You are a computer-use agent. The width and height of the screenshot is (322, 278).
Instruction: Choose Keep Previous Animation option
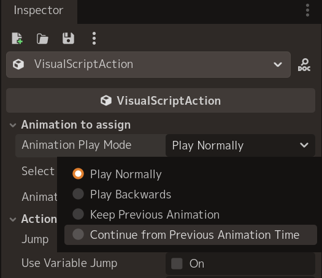click(x=191, y=214)
